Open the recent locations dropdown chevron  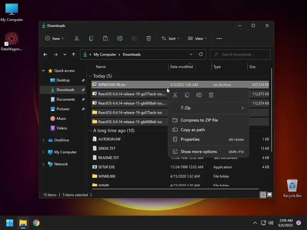click(x=65, y=55)
